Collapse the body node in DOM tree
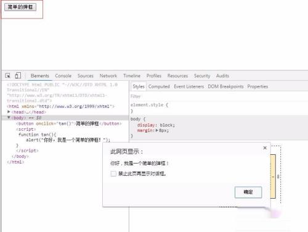 tap(9, 117)
